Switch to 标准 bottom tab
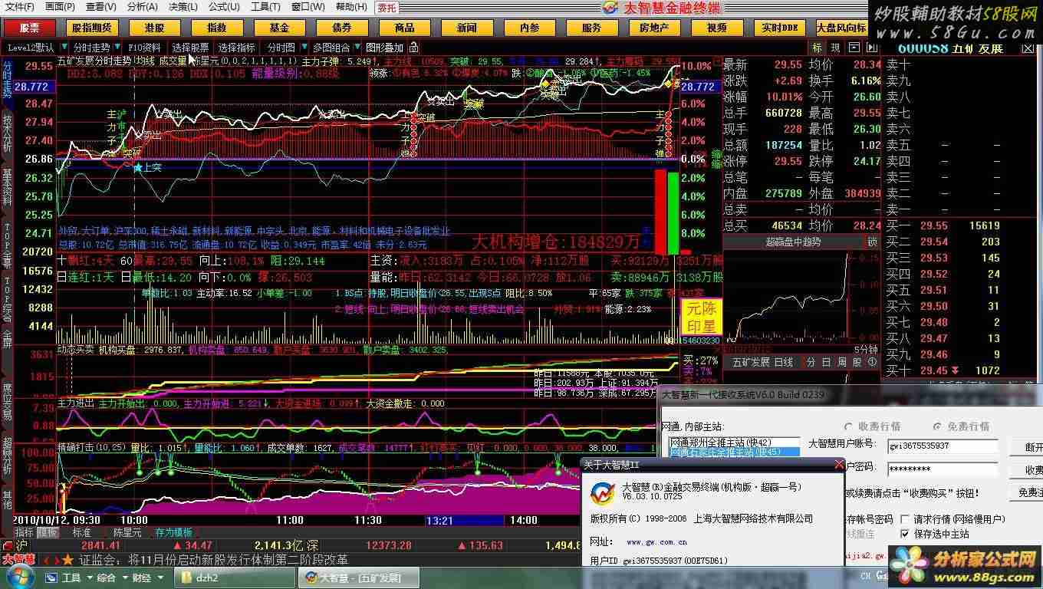 81,532
